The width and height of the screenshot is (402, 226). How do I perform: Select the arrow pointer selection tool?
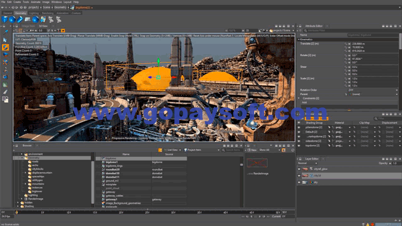(x=5, y=40)
